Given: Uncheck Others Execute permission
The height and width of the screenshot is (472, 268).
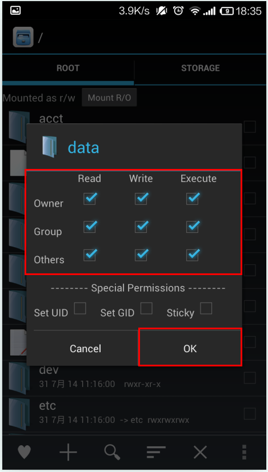Looking at the screenshot, I should pyautogui.click(x=193, y=255).
